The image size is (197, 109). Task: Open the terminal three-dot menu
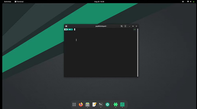[x=125, y=26]
